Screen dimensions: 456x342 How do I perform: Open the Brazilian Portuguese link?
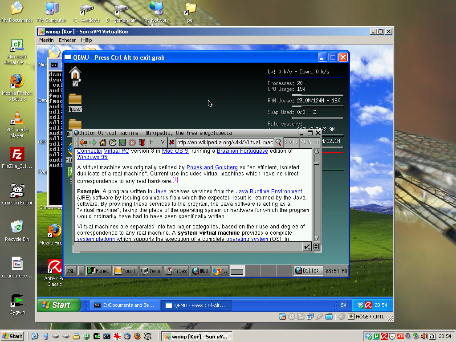click(242, 151)
